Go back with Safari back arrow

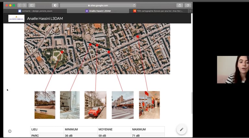tap(20, 5)
